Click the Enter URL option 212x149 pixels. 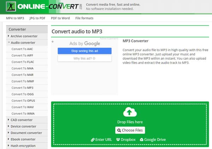pyautogui.click(x=101, y=139)
